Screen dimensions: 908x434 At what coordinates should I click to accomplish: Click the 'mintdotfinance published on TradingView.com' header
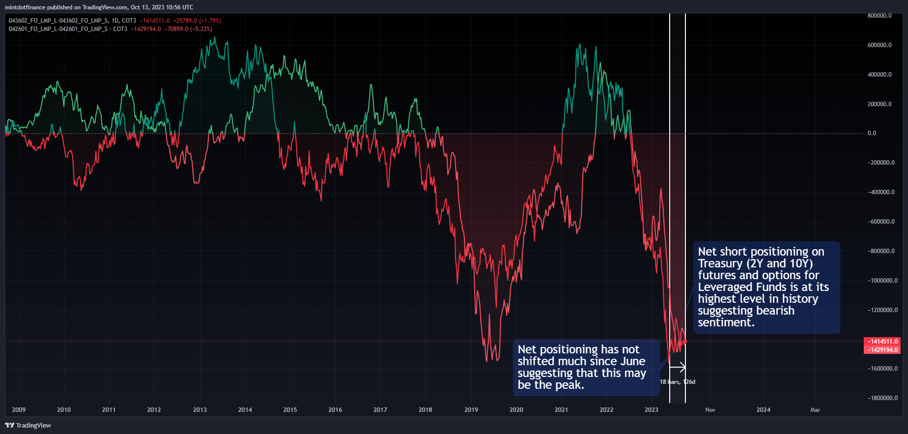99,7
